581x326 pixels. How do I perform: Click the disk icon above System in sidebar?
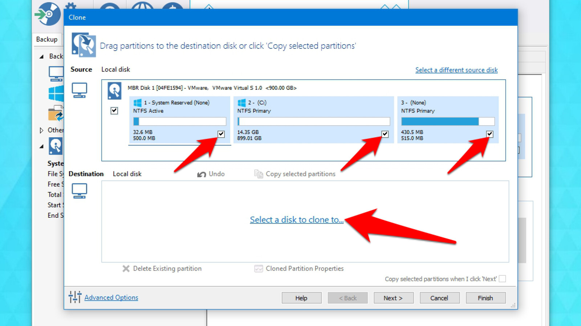click(56, 146)
